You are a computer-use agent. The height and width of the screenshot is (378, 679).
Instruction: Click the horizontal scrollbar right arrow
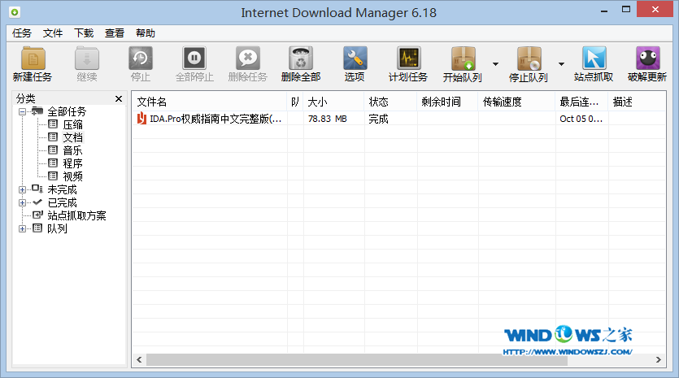point(658,360)
